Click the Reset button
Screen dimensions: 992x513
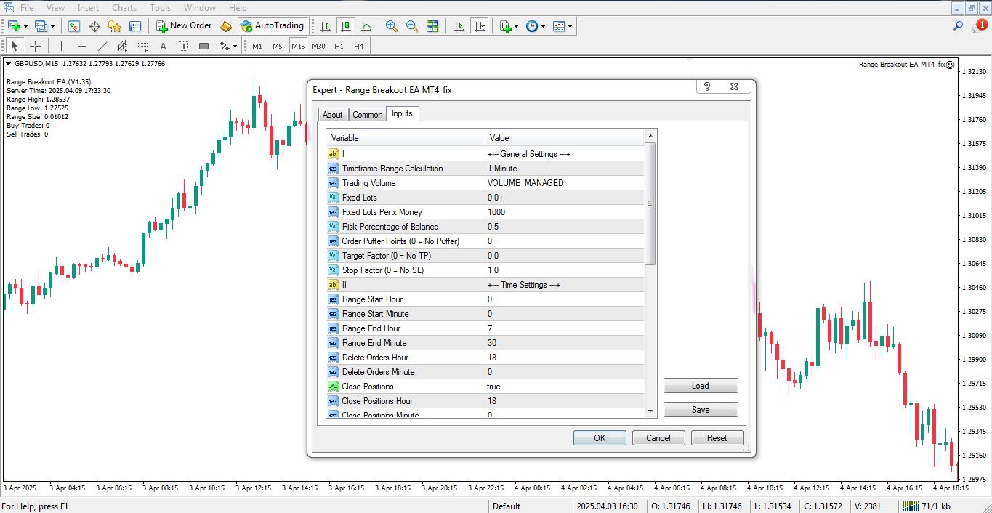tap(717, 437)
